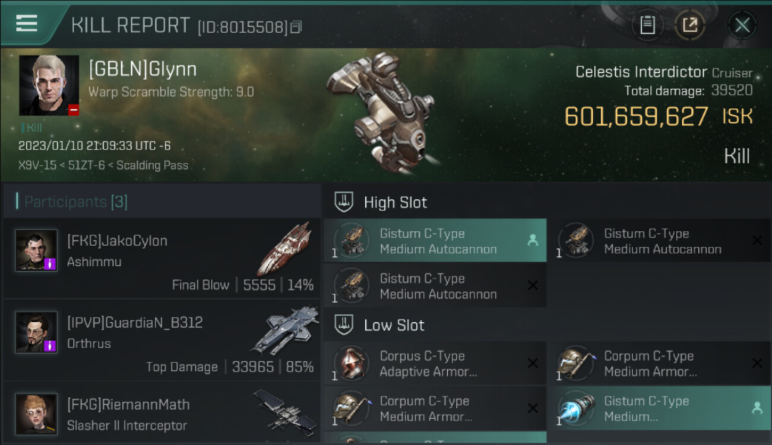Share the kill report externally

pyautogui.click(x=690, y=25)
